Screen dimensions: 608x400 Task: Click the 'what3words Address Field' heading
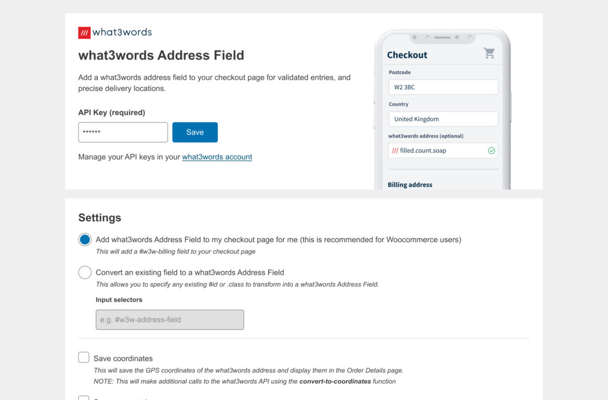point(161,55)
